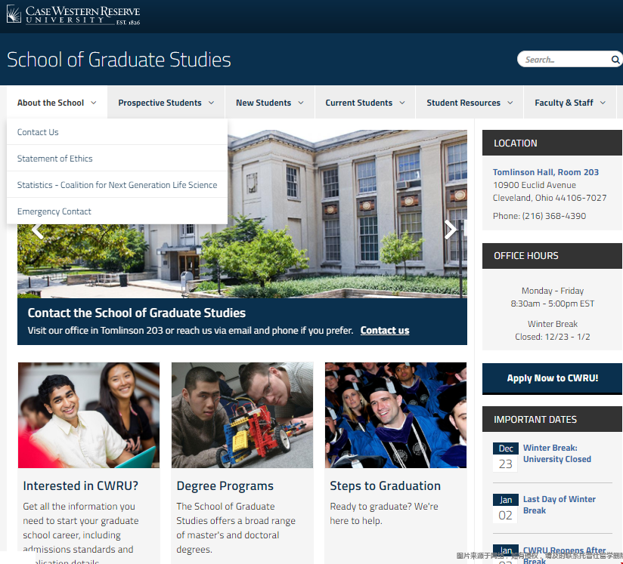Expand the Prospective Students menu
The height and width of the screenshot is (564, 623).
[x=166, y=103]
